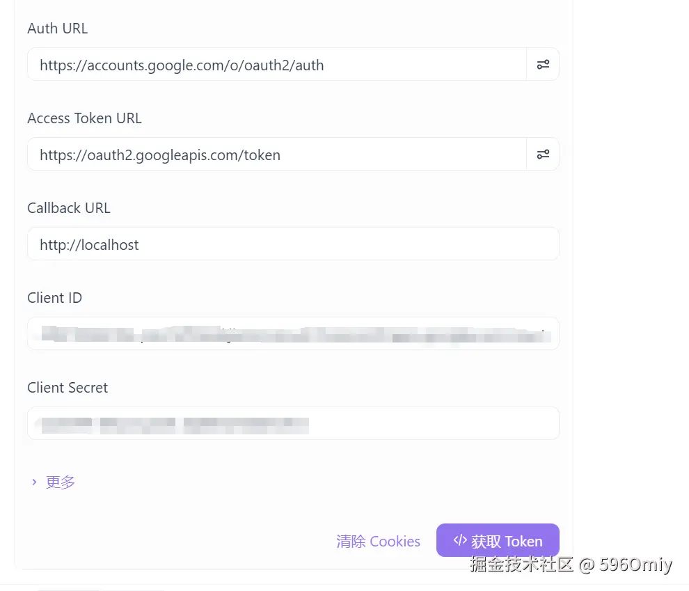Expand the 更多 section chevron
Viewport: 689px width, 591px height.
point(34,482)
